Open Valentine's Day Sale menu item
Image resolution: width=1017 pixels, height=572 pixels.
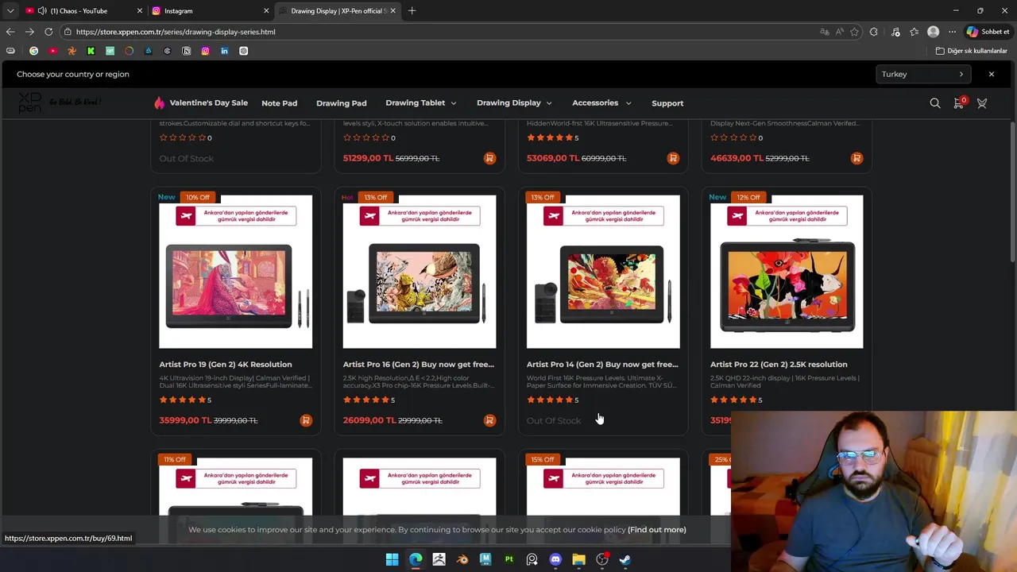[209, 102]
